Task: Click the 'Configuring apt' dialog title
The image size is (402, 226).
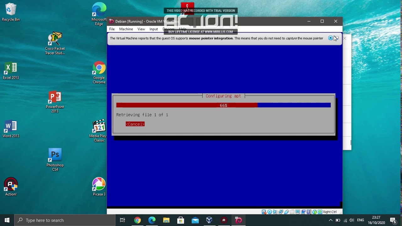Action: pyautogui.click(x=223, y=96)
